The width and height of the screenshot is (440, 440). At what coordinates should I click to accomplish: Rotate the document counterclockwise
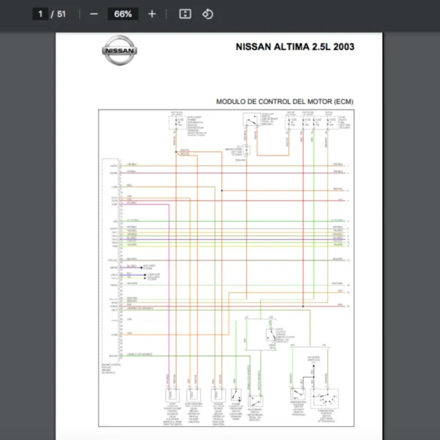(208, 14)
